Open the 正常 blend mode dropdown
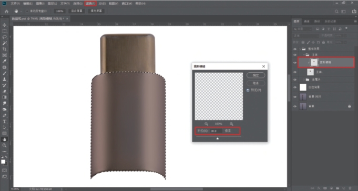Screen dimensions: 358x191 coord(306,36)
